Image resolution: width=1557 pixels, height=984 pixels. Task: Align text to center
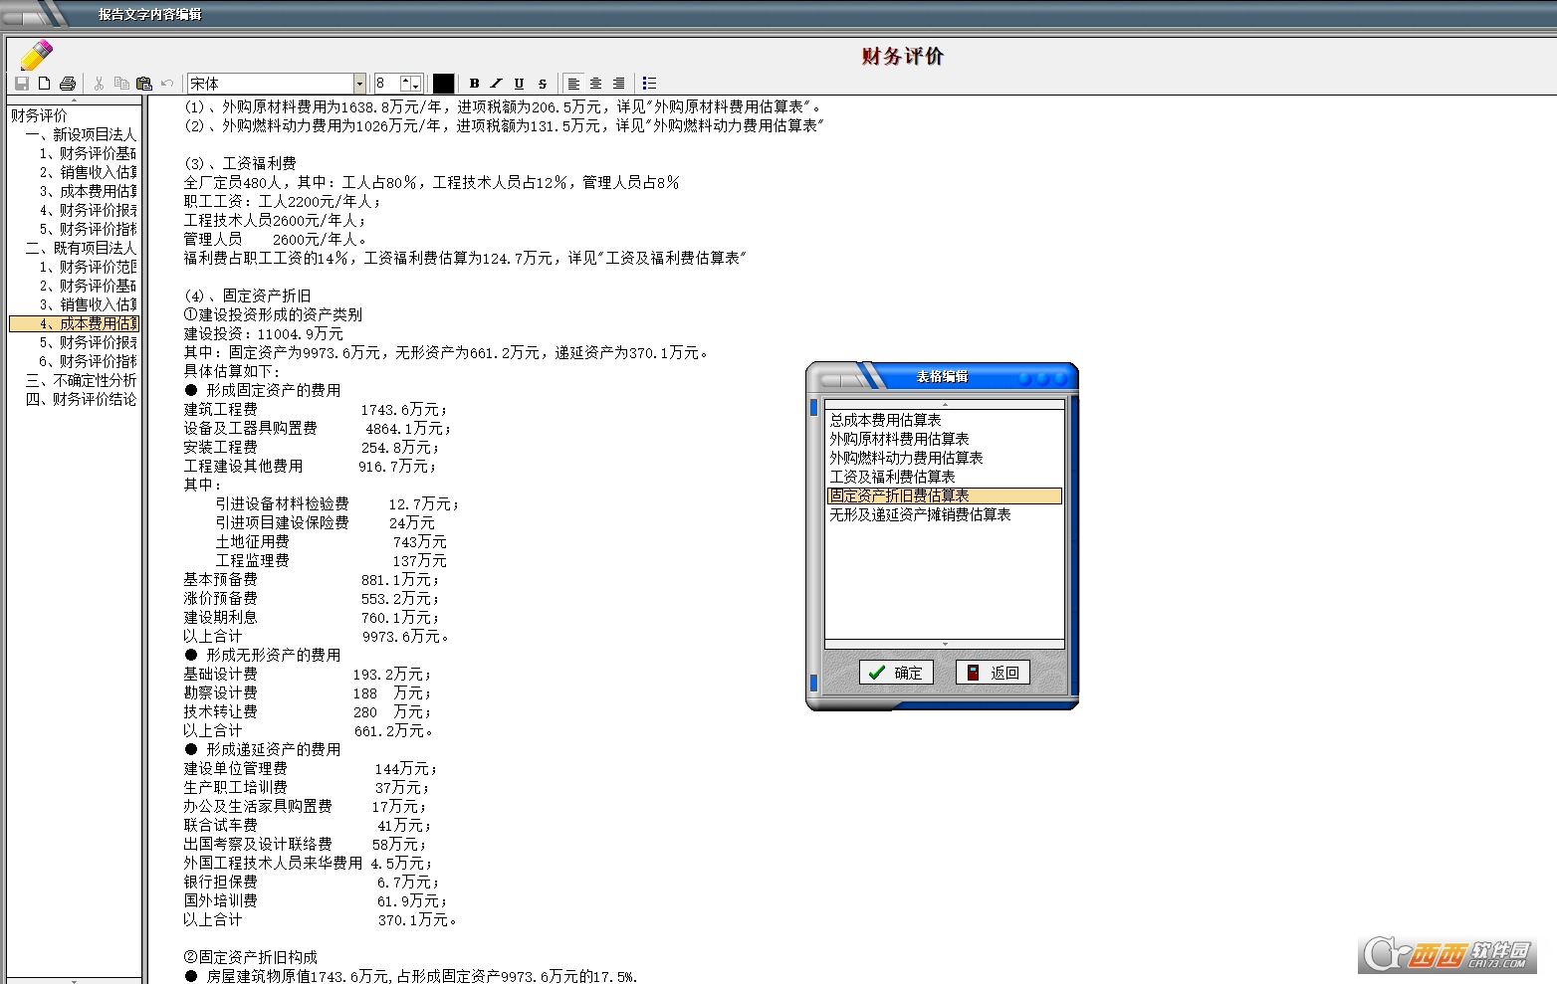click(595, 84)
